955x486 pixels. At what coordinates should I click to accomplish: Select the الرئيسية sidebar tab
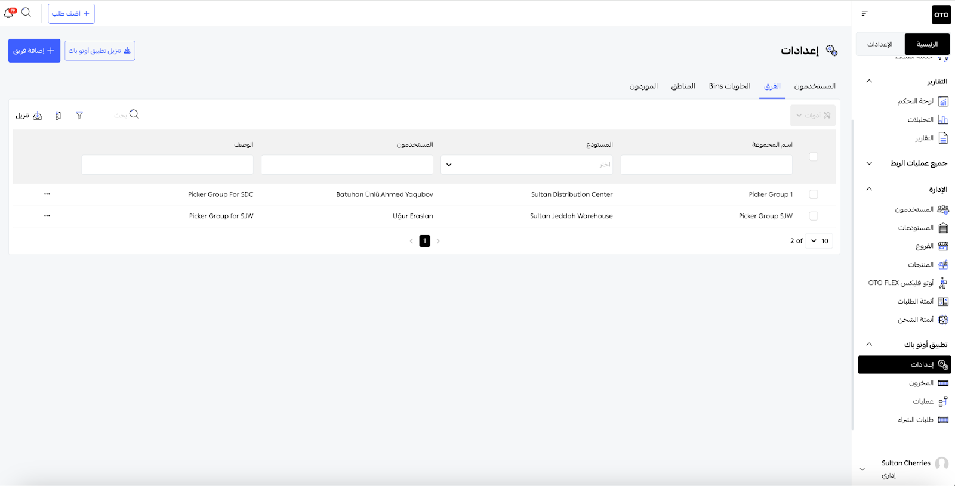[x=927, y=44]
